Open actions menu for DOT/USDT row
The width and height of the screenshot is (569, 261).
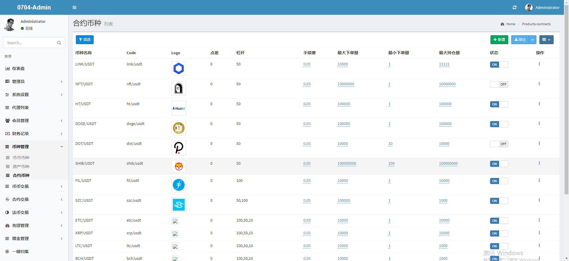(x=539, y=143)
